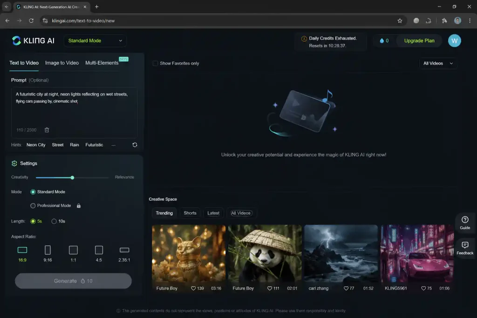The height and width of the screenshot is (318, 477).
Task: Like the Future Boy golden cat video
Action: [193, 288]
